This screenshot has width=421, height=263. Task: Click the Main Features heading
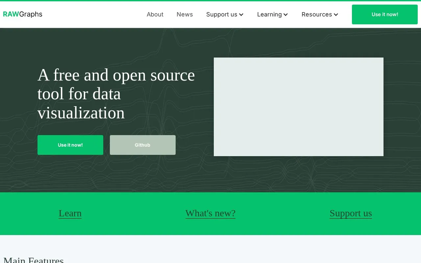pos(34,260)
